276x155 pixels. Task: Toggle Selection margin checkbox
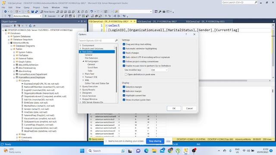coord(124,87)
